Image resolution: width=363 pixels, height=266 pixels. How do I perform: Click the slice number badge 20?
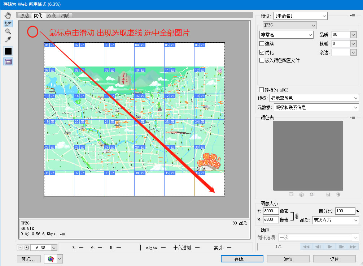pyautogui.click(x=77, y=121)
